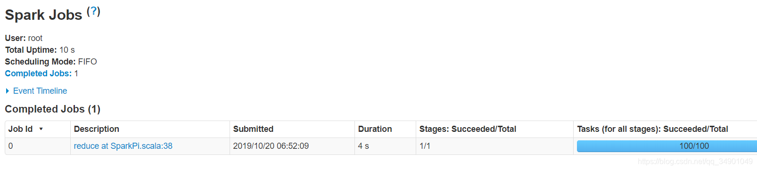Sort by Stages: Succeeded/Total header
The height and width of the screenshot is (170, 757).
468,129
